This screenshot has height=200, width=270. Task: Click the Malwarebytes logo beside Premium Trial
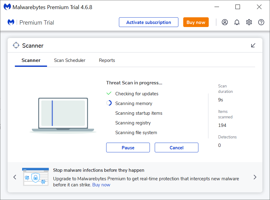coord(11,22)
